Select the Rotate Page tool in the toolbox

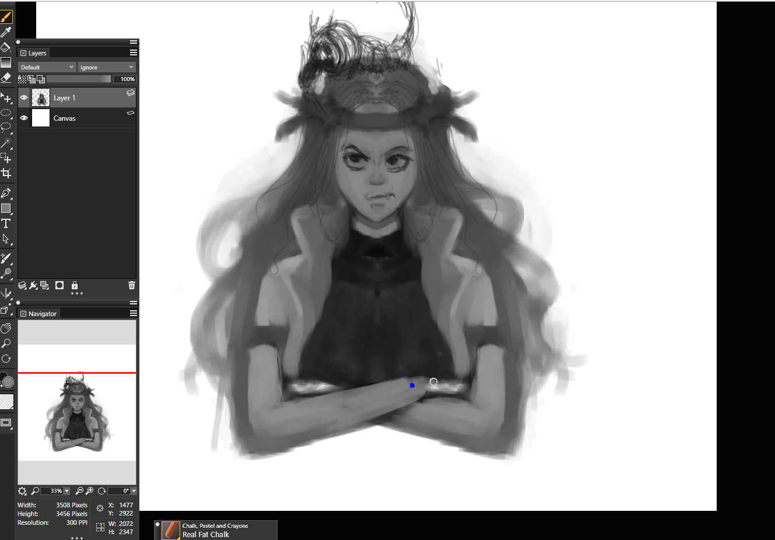point(6,359)
